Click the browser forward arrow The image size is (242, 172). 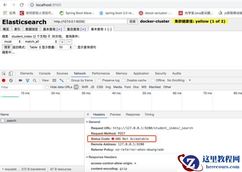point(14,5)
